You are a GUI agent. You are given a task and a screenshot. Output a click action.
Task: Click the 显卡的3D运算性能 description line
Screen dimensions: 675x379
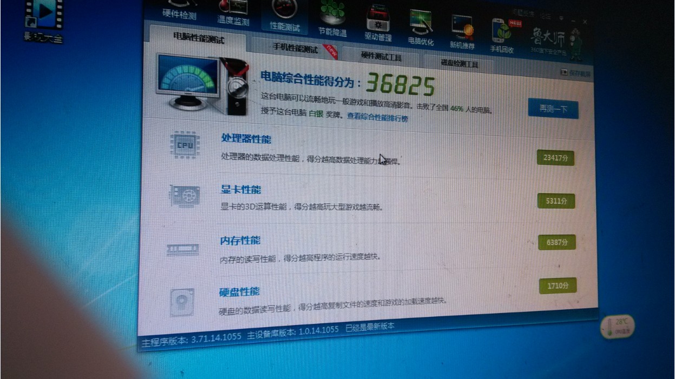(301, 206)
